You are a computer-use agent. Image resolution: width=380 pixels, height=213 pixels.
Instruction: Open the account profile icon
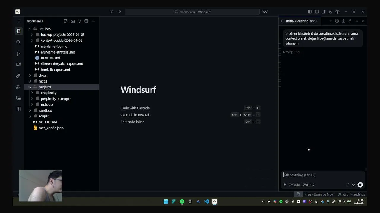tap(338, 12)
